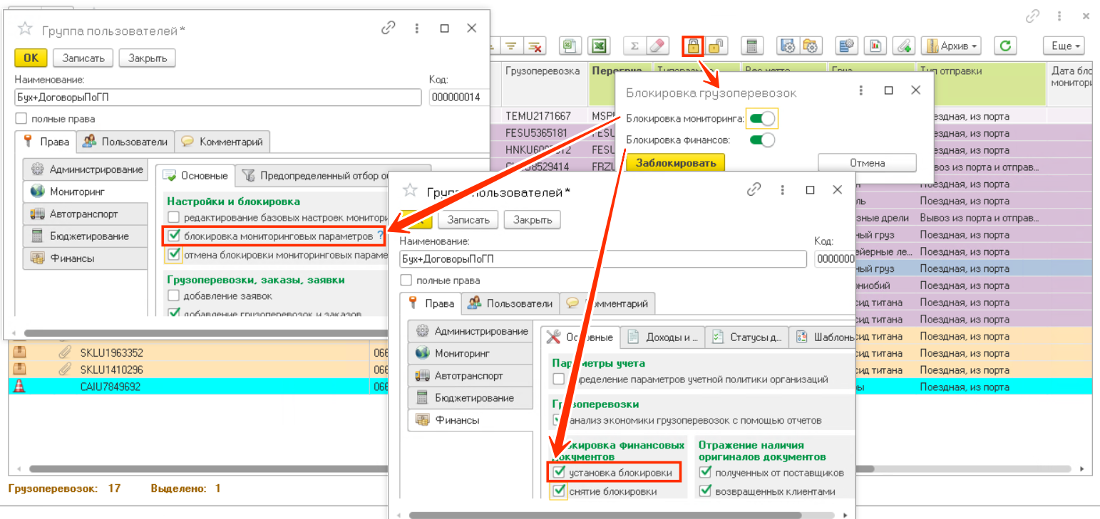Check полные права in Finance-tab user group window
Screen dimensions: 1100x519
tap(406, 281)
